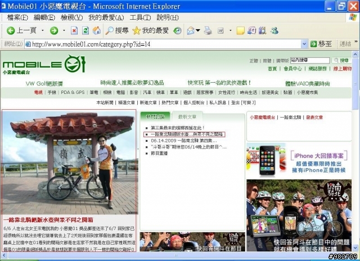Viewport: 360px width, 261px height.
Task: Click the Research toolbar icon
Action: 263,30
